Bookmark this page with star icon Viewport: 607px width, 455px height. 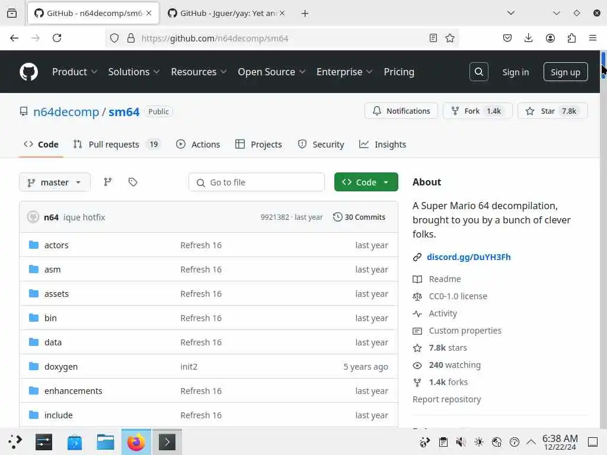[450, 38]
